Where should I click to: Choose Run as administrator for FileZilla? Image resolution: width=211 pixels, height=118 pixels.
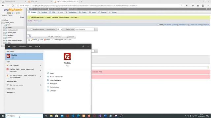pos(56,77)
